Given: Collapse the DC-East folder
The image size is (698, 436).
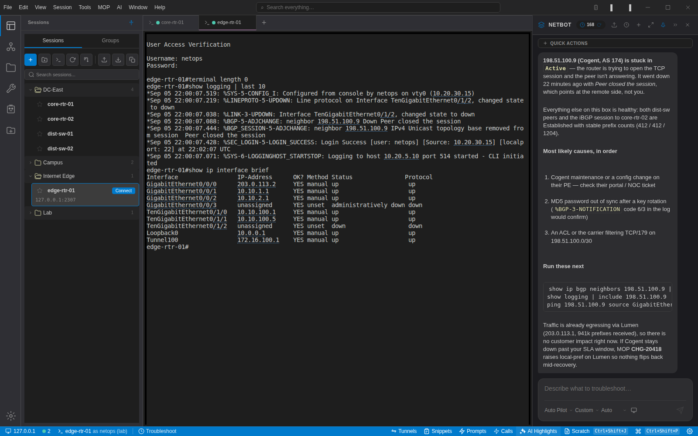Looking at the screenshot, I should 31,90.
